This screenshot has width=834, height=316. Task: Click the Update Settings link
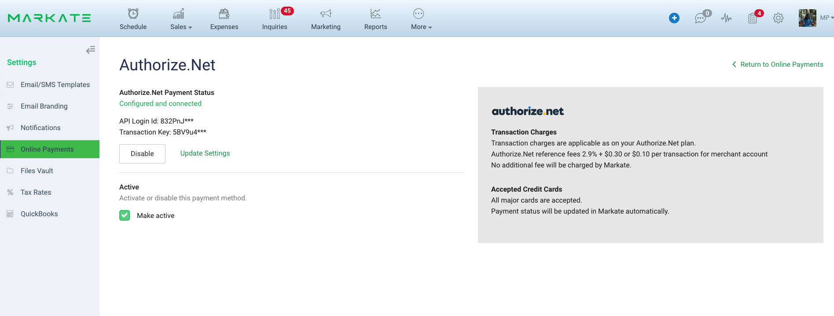pos(205,153)
